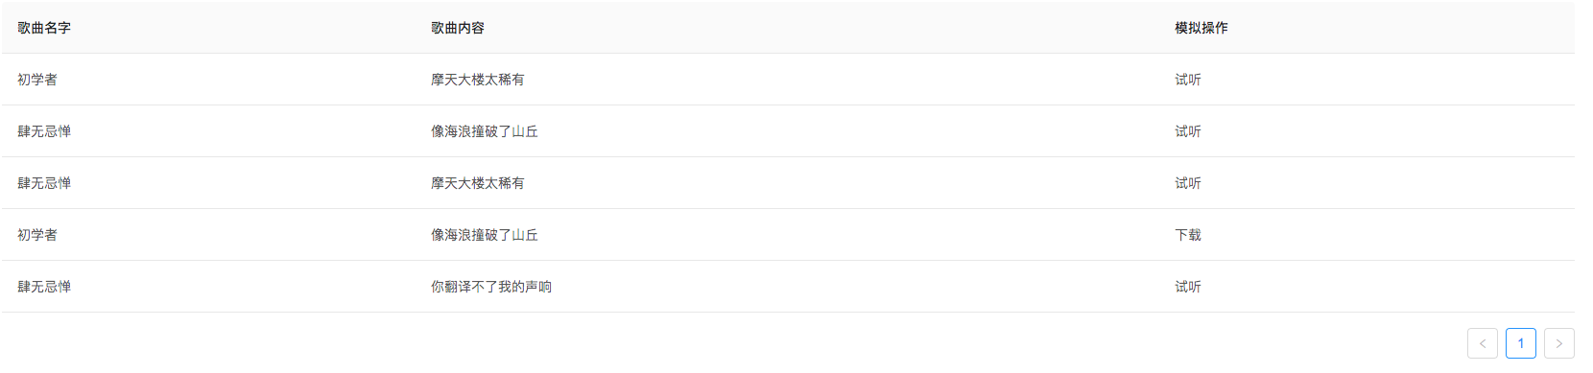The height and width of the screenshot is (373, 1593).
Task: Click the 歌曲内容 column header
Action: tap(458, 28)
